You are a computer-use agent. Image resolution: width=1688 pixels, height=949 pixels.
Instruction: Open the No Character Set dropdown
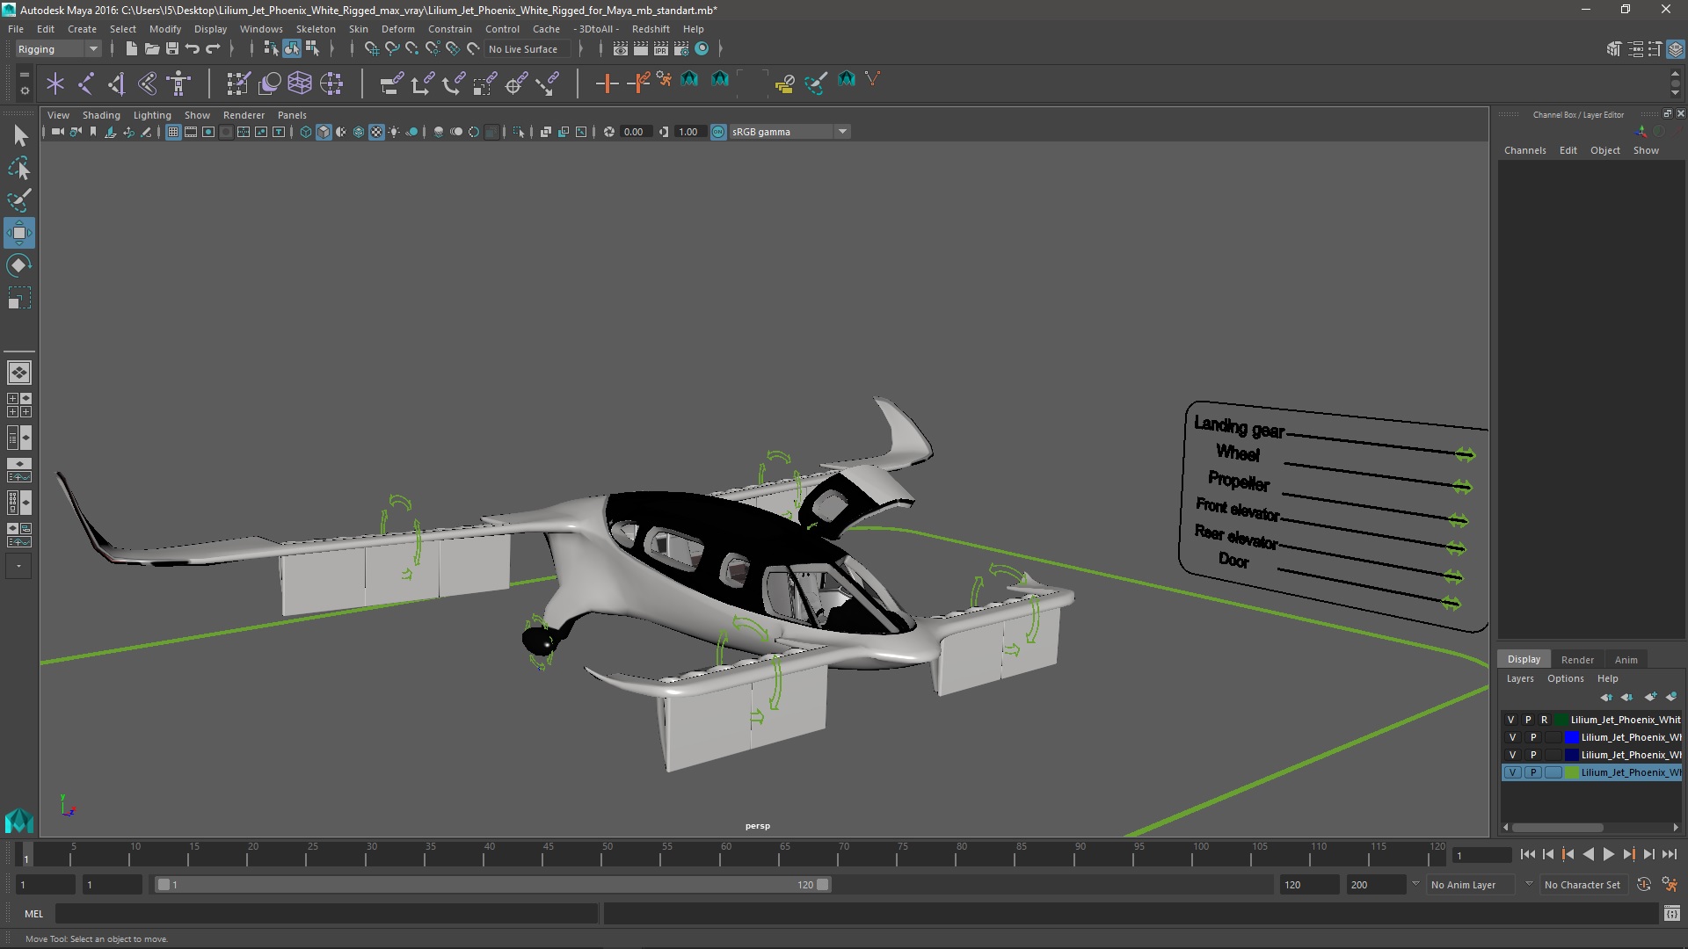coord(1584,885)
